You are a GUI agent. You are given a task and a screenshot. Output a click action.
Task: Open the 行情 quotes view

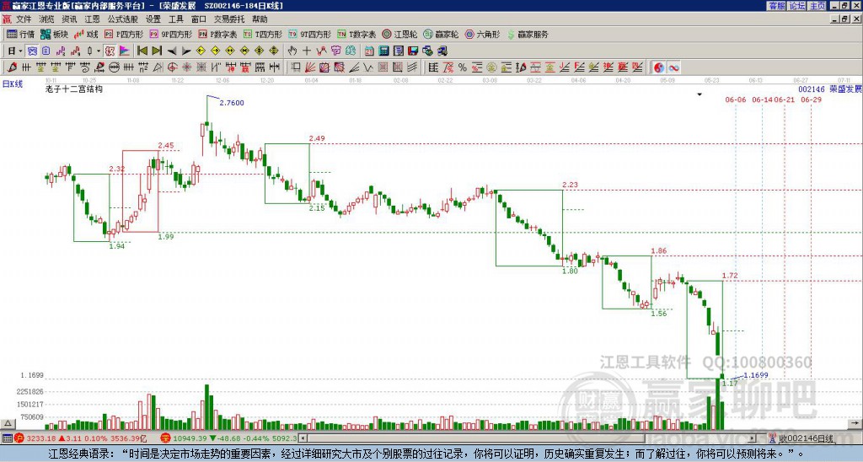20,34
